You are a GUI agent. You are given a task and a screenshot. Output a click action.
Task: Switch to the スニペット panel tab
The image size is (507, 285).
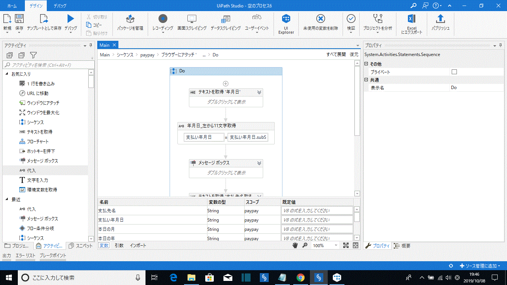(x=81, y=246)
